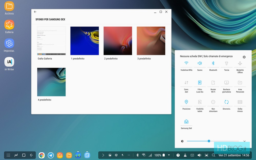Viewport: 256px width, 160px height.
Task: Enable Modalità Offline airplane mode
Action: pos(240,67)
